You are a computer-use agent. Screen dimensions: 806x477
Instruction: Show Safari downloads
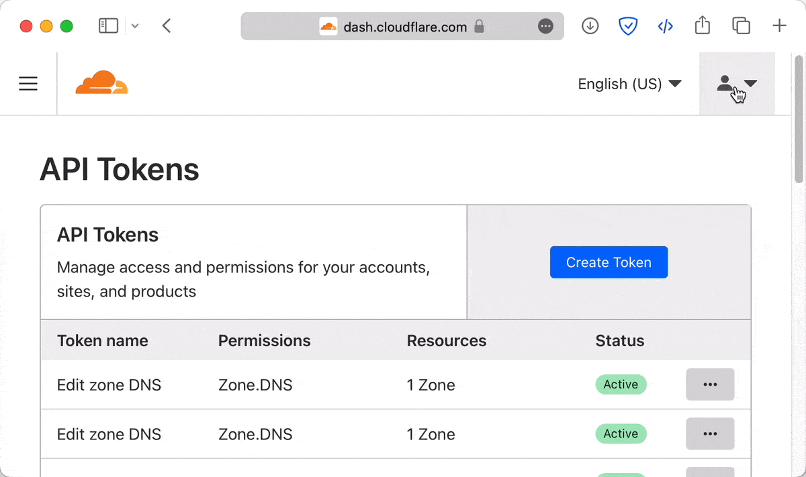coord(590,26)
